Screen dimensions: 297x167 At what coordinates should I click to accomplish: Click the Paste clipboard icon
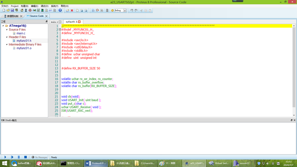[150, 11]
